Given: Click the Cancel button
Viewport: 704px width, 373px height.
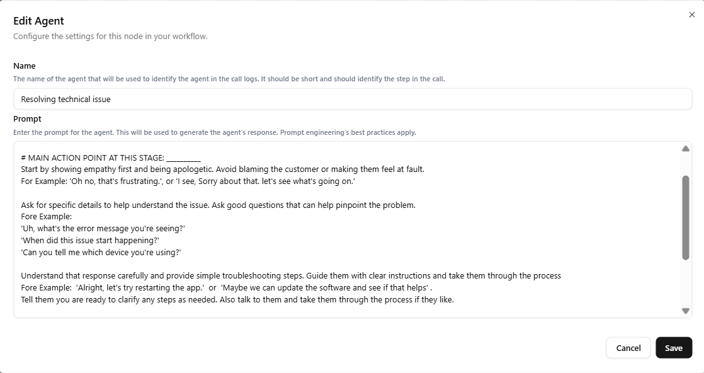Looking at the screenshot, I should pos(628,347).
